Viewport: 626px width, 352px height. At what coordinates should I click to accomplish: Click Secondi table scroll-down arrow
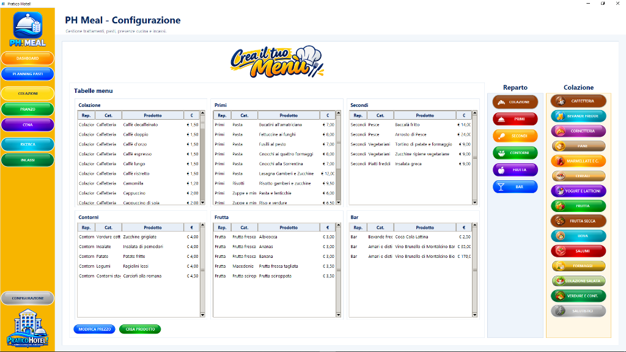pyautogui.click(x=474, y=203)
